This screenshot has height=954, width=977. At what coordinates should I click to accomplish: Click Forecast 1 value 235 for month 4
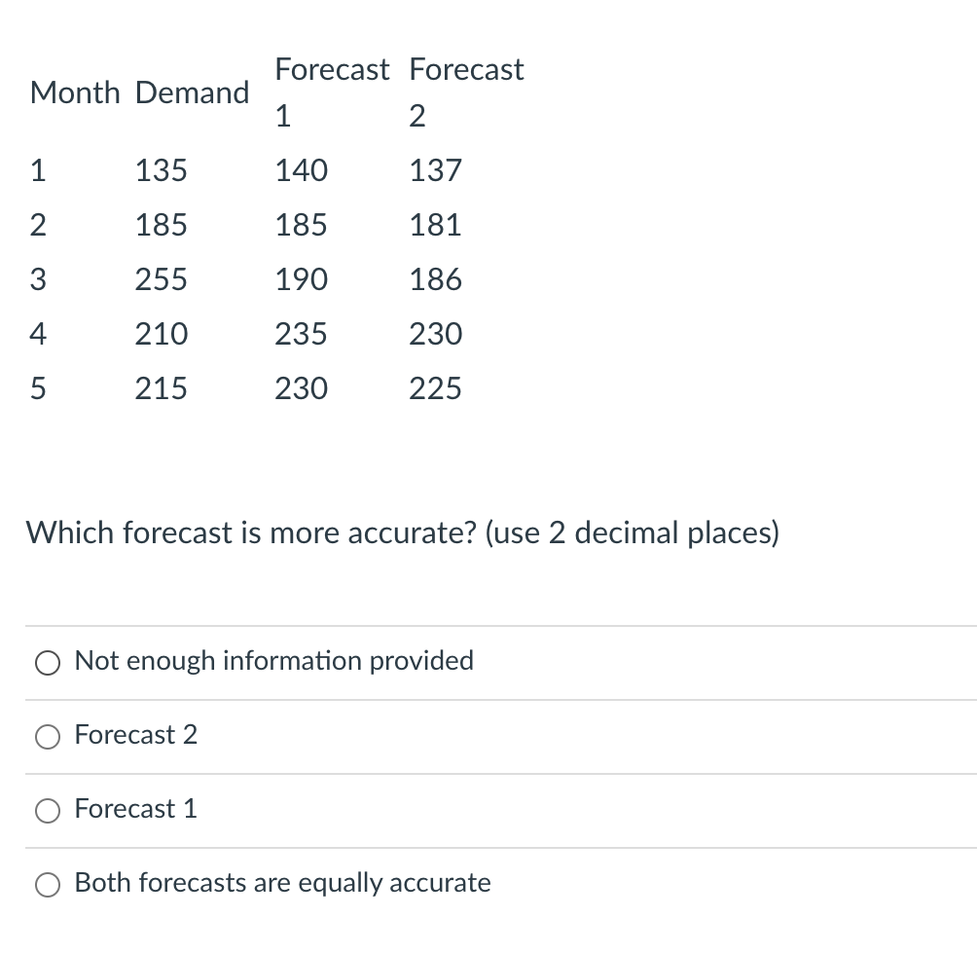coord(301,334)
